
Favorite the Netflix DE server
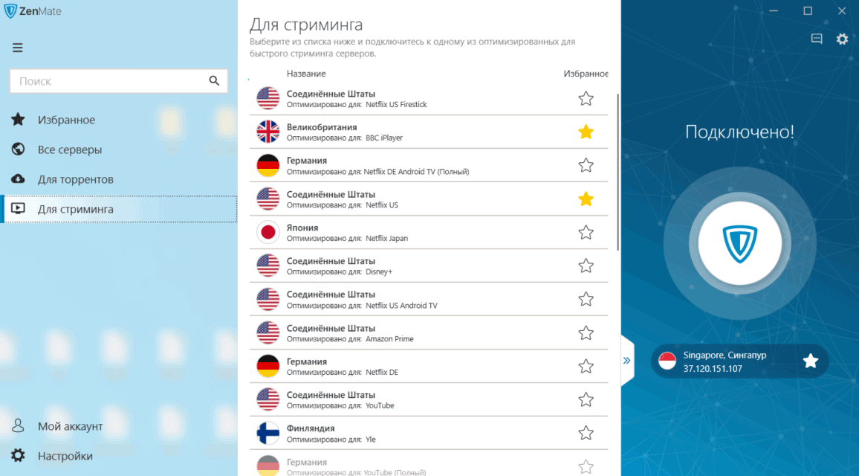point(586,367)
